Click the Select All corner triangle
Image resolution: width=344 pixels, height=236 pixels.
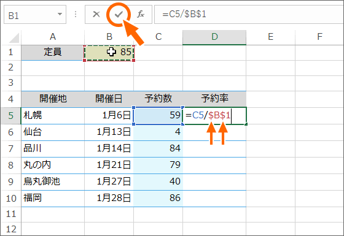click(x=14, y=37)
